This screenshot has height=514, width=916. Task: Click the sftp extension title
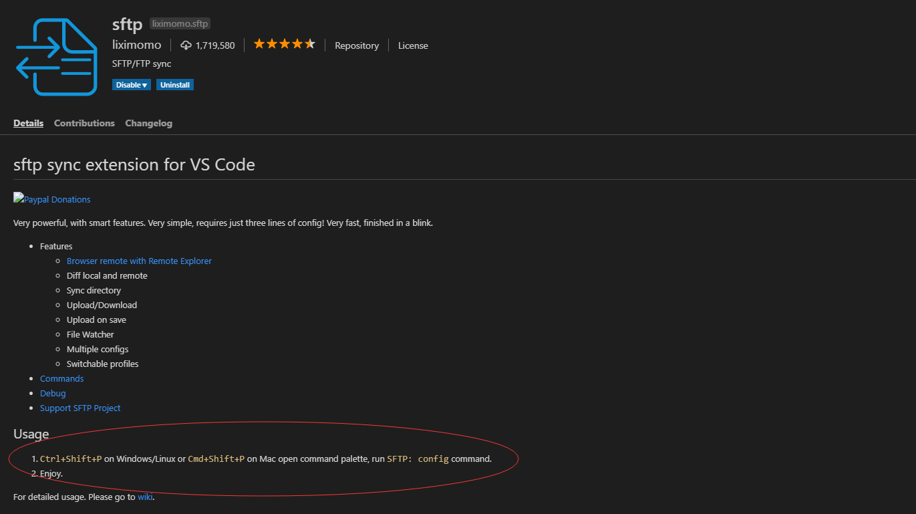[x=127, y=25]
